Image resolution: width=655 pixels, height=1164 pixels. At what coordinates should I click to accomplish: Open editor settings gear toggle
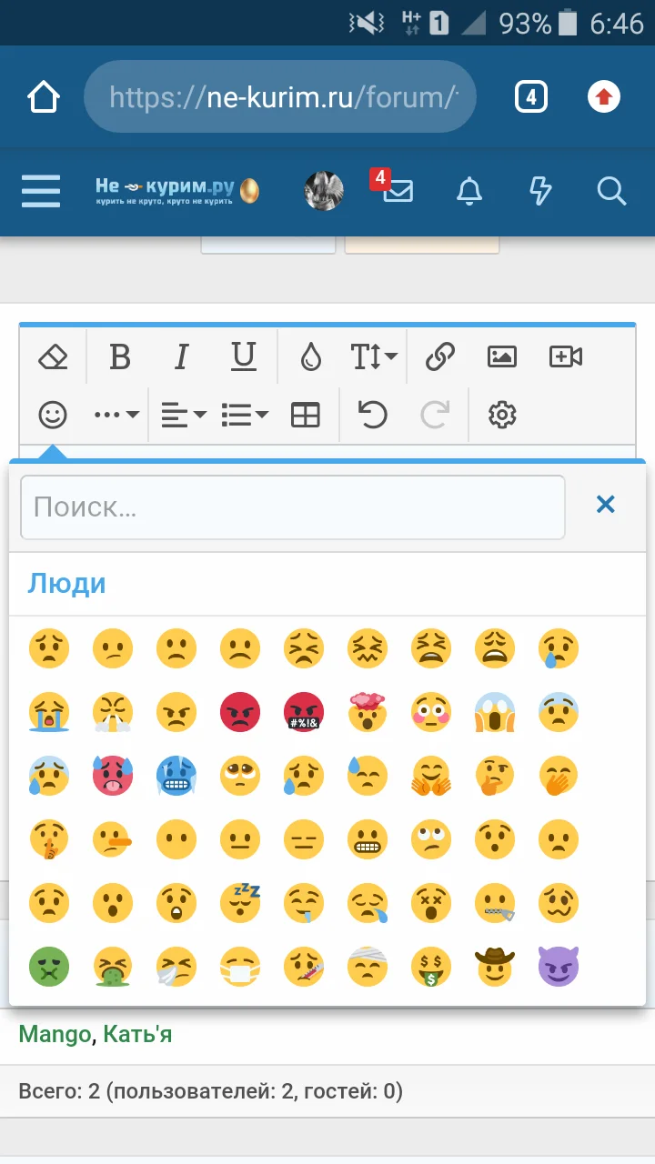click(x=502, y=416)
